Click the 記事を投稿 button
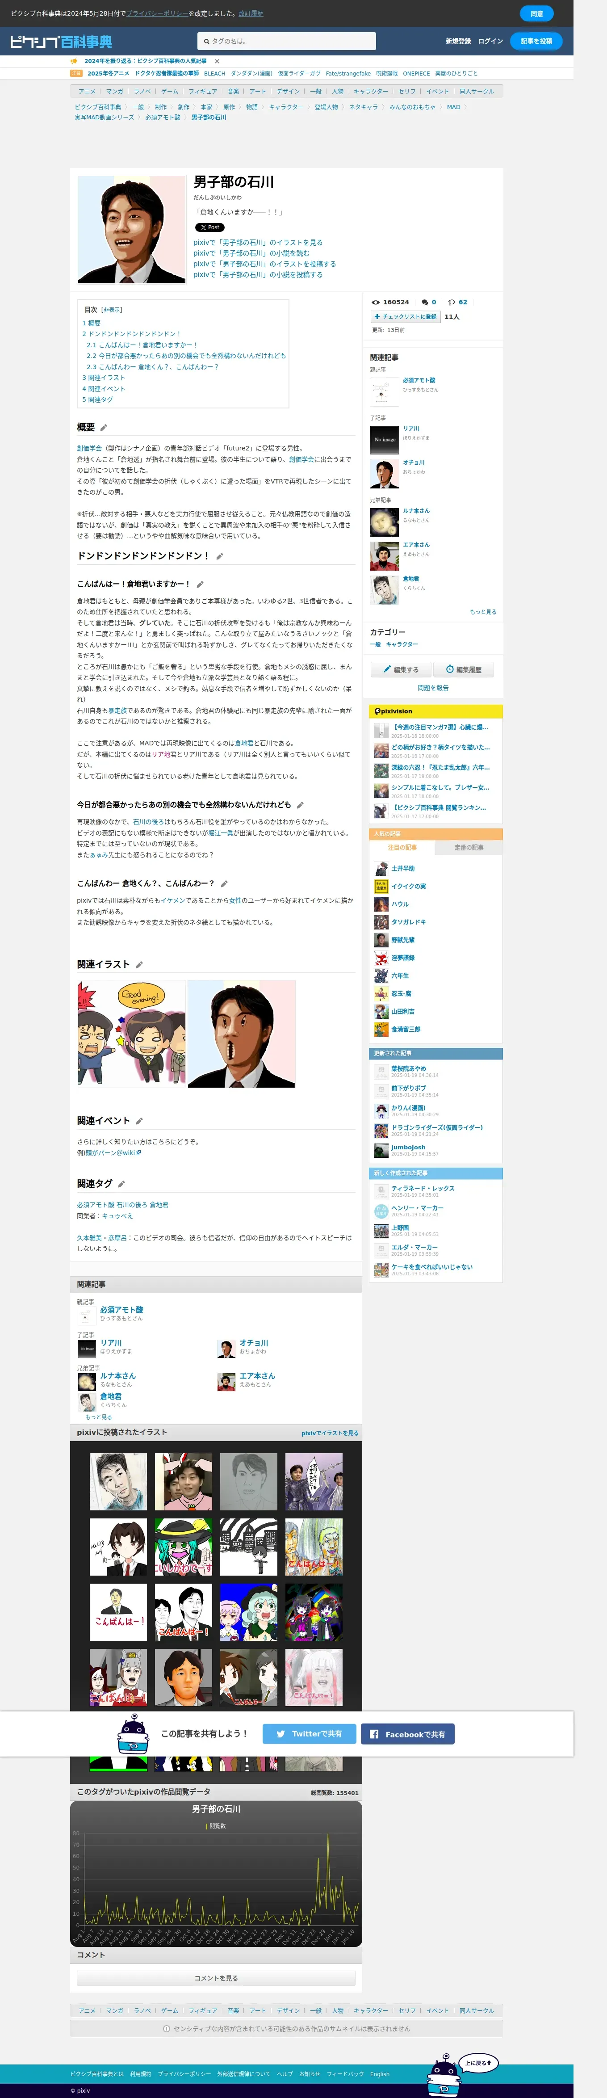The width and height of the screenshot is (607, 2098). click(536, 41)
